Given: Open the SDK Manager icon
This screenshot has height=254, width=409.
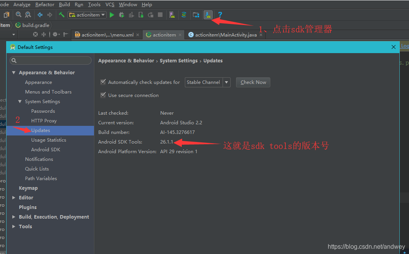Looking at the screenshot, I should tap(208, 15).
